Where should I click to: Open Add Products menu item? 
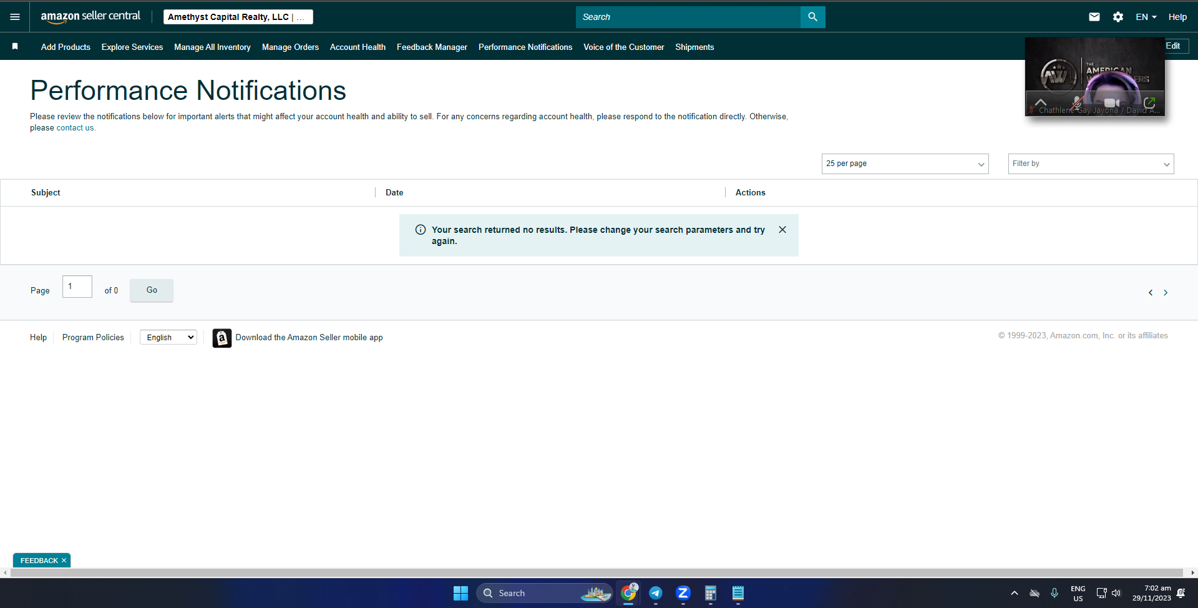(x=66, y=47)
